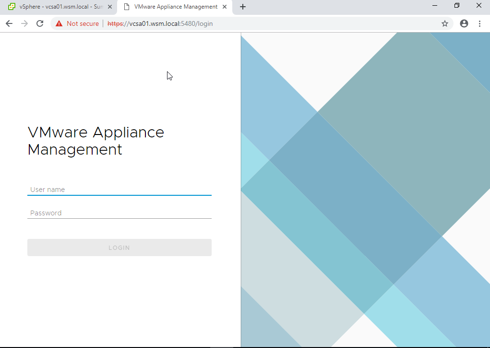The image size is (490, 348).
Task: Click the vSphere tab favicon
Action: click(12, 7)
